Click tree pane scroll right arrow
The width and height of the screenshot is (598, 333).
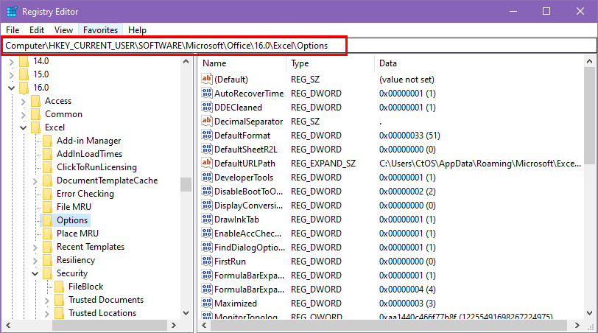point(174,326)
